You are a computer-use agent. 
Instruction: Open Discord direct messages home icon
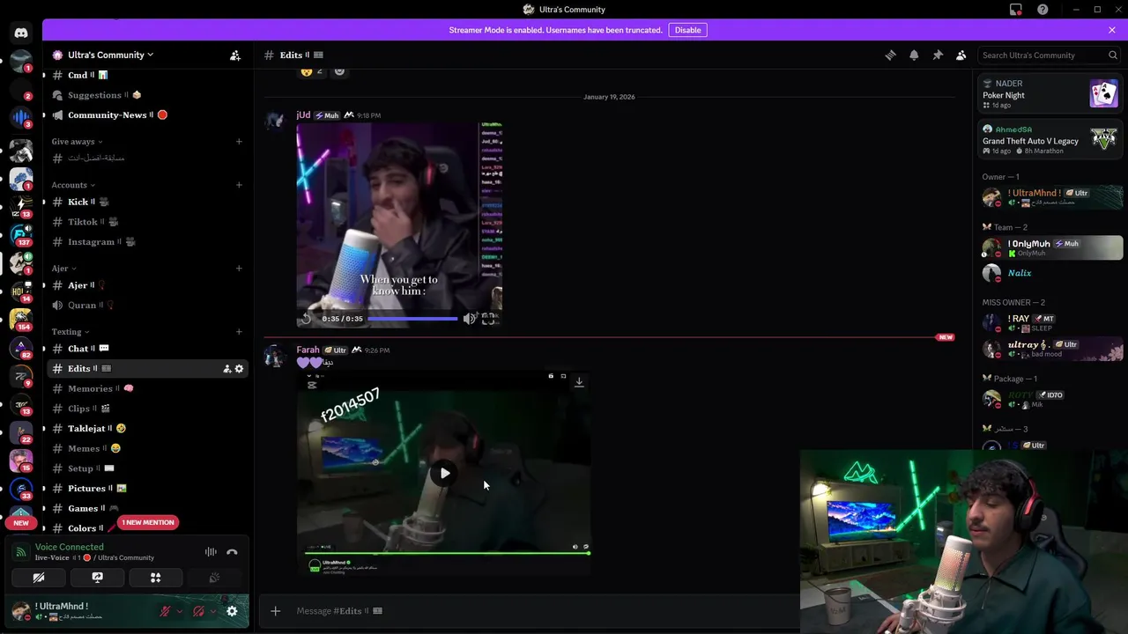[x=21, y=33]
